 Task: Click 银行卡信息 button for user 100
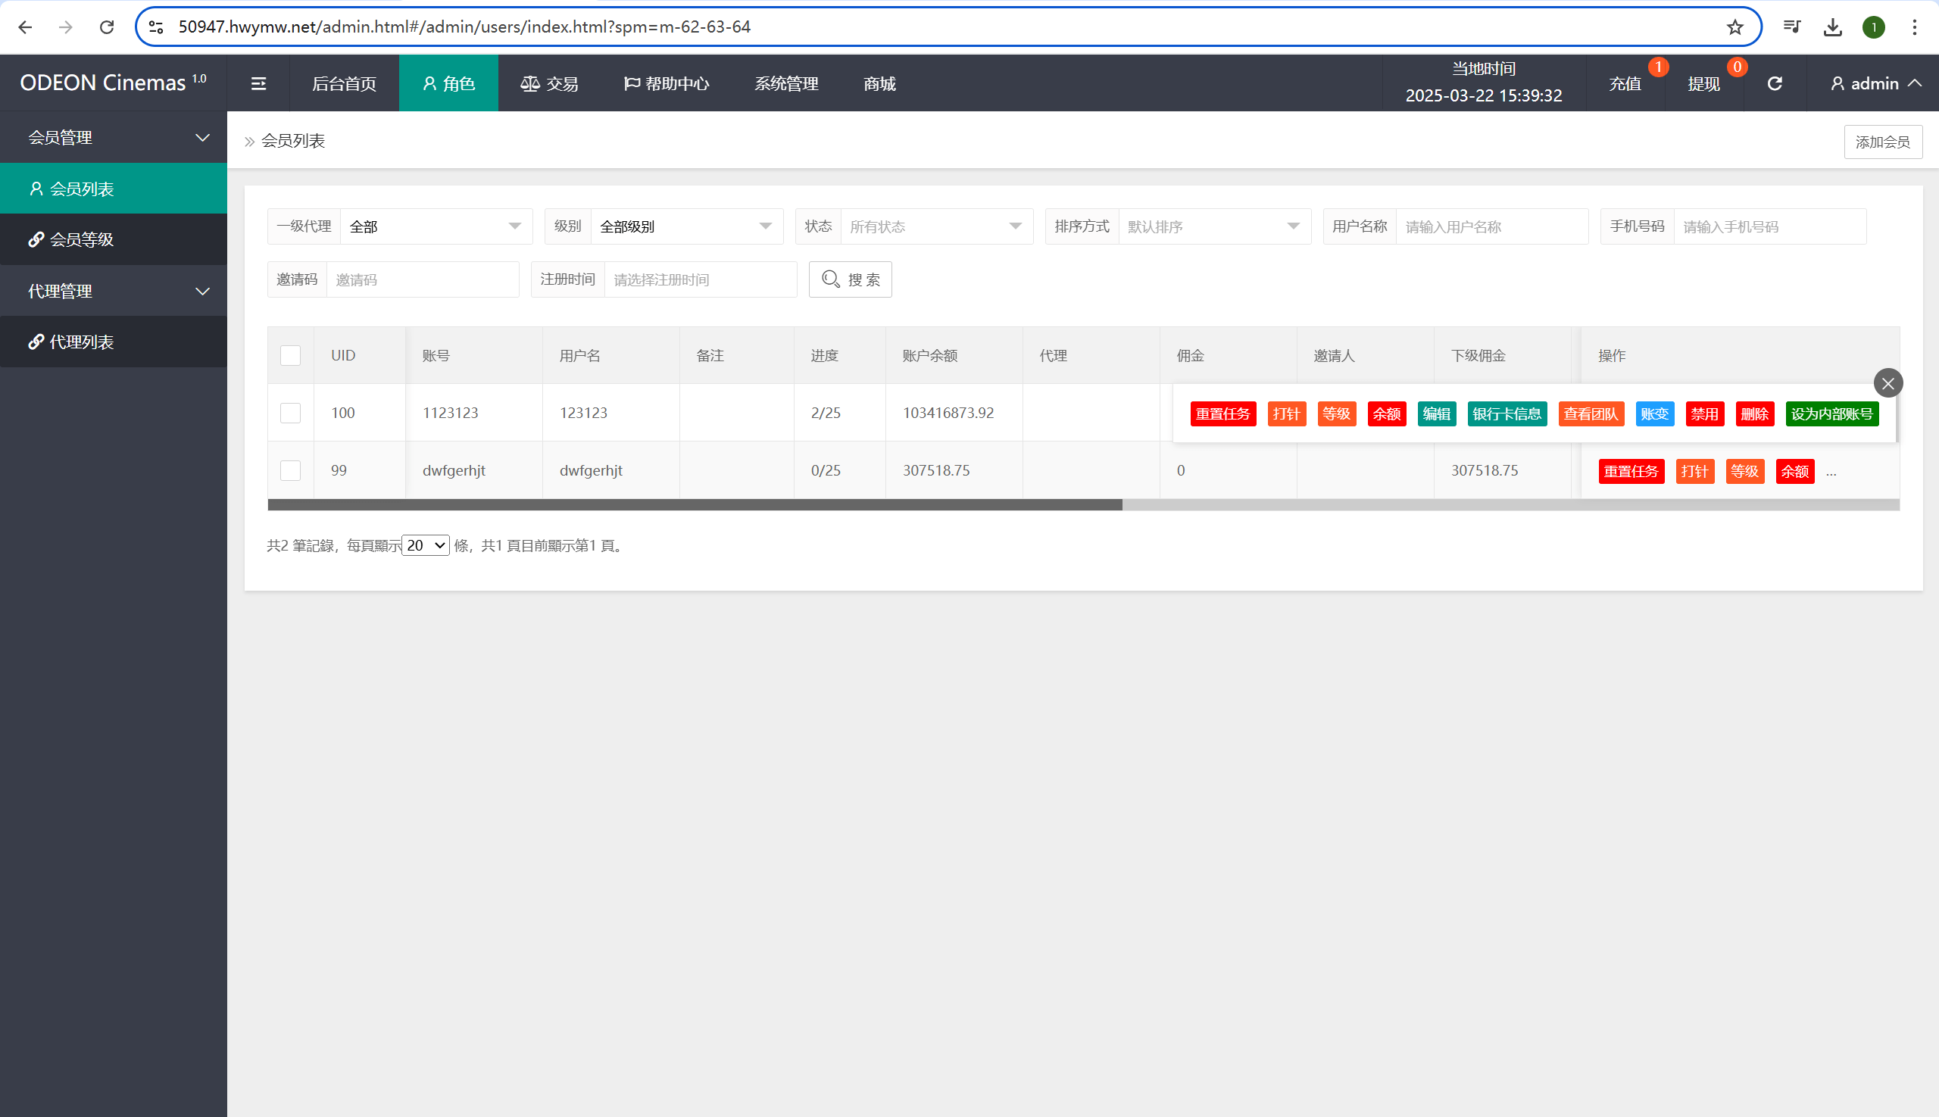1507,413
